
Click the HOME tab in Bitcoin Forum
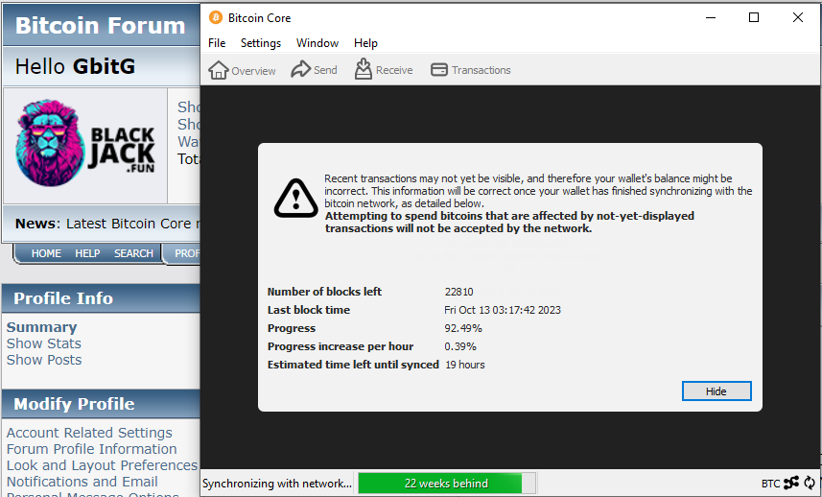click(x=46, y=253)
